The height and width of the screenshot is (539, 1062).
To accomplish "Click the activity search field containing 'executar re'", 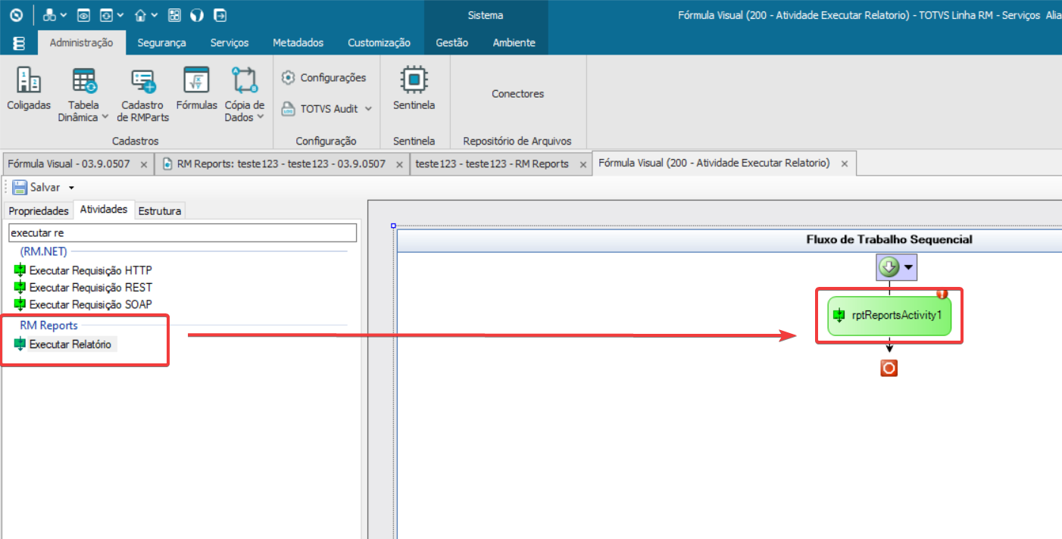I will pyautogui.click(x=182, y=232).
